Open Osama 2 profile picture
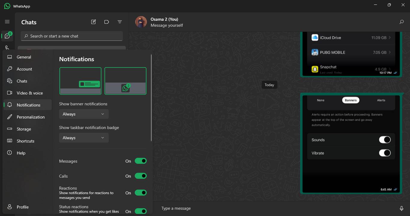 coord(141,22)
